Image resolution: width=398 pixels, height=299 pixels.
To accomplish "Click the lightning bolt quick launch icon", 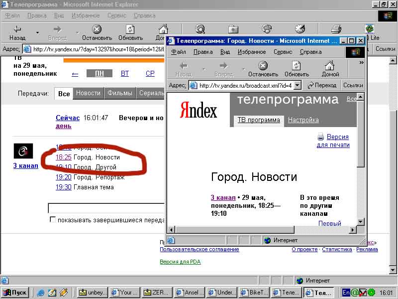I will click(64, 293).
